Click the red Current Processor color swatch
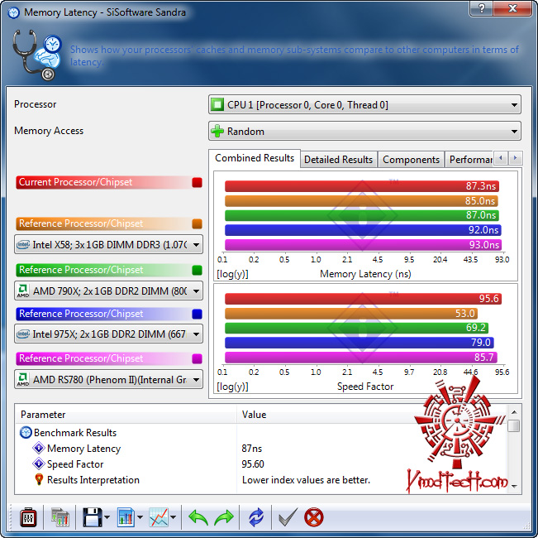This screenshot has width=538, height=538. click(x=197, y=182)
